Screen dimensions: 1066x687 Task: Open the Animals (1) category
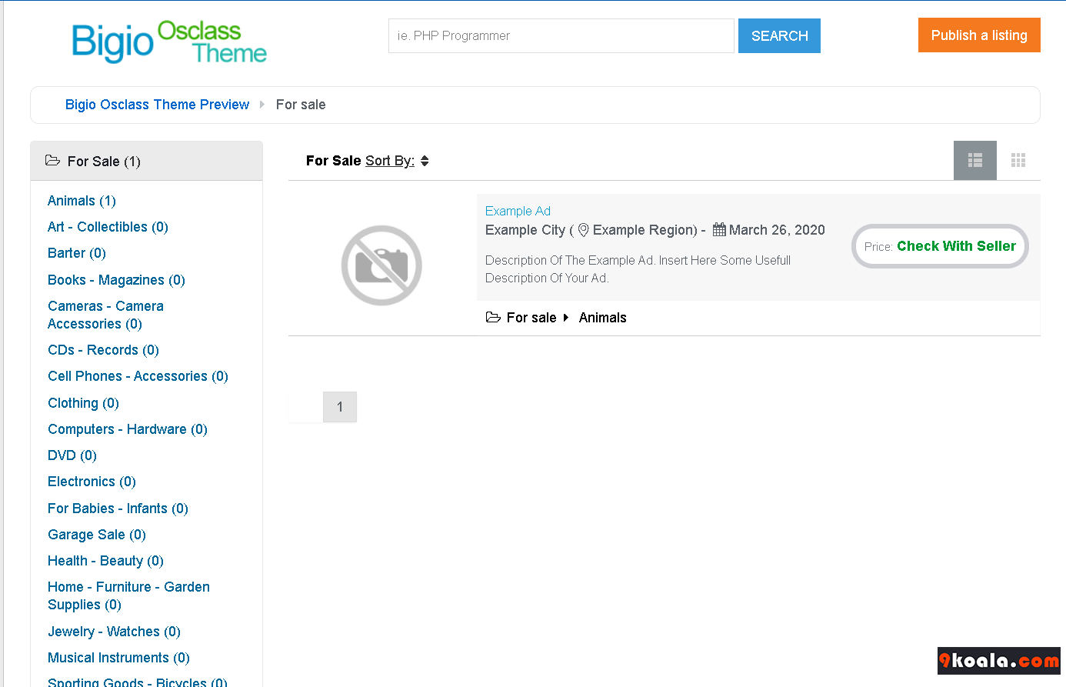(82, 201)
